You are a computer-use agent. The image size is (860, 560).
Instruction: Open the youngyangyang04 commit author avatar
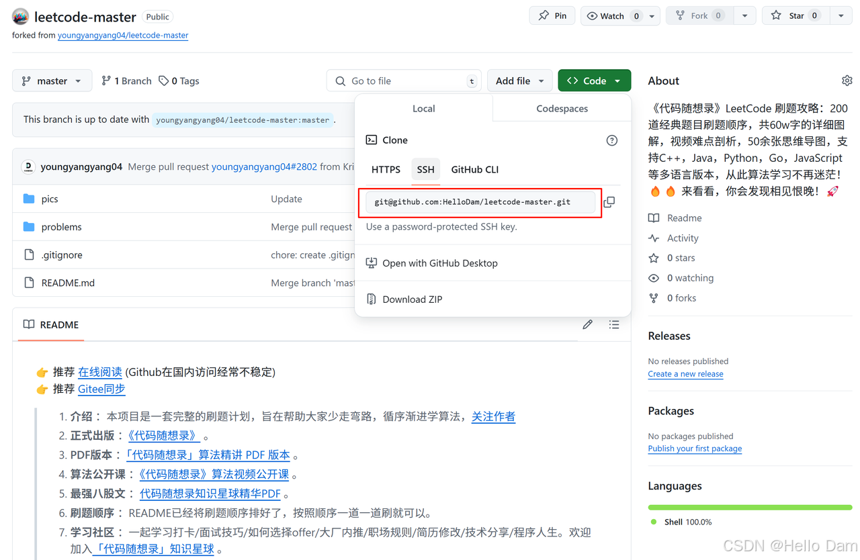[28, 167]
